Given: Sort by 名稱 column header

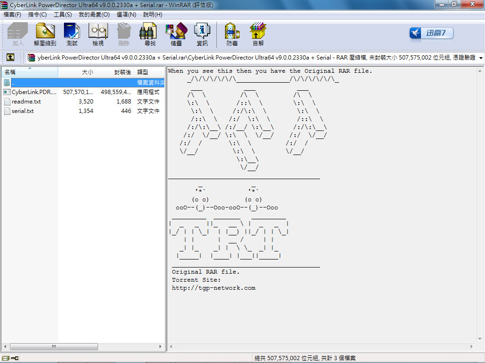Looking at the screenshot, I should tap(30, 72).
